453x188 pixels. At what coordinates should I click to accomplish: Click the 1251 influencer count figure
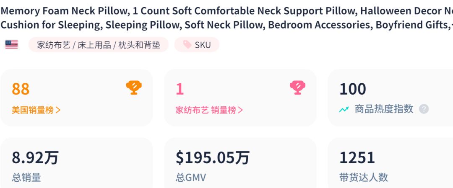(x=357, y=158)
